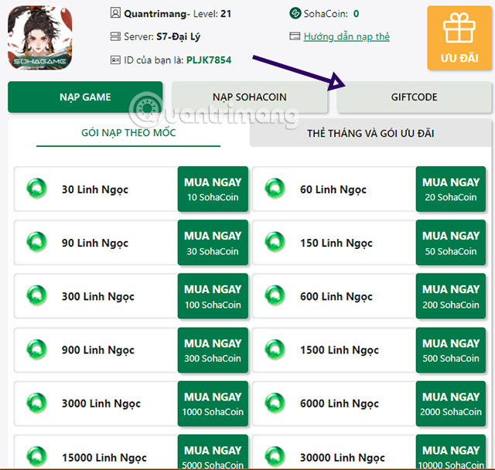Image resolution: width=495 pixels, height=470 pixels.
Task: Buy 900 Linh Ngọc for 300 SohaCoin
Action: (x=213, y=350)
